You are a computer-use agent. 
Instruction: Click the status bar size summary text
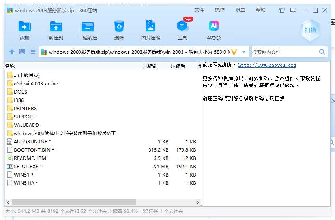tap(94, 211)
